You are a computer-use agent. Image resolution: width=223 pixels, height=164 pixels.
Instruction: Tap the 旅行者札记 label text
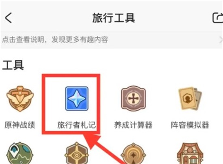point(76,125)
